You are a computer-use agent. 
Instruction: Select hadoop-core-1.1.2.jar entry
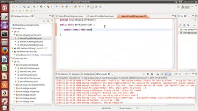tap(34, 55)
